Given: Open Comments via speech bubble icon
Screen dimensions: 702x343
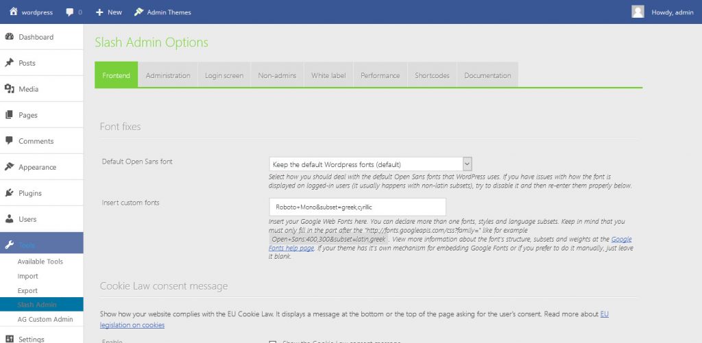Looking at the screenshot, I should pyautogui.click(x=10, y=141).
